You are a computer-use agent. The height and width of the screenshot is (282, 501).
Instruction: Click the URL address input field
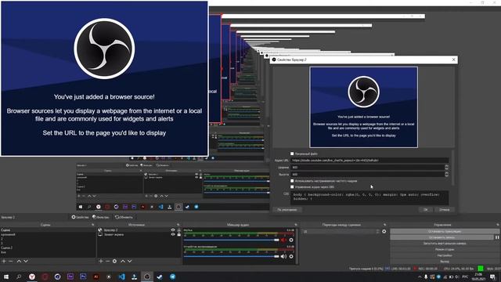(x=369, y=160)
